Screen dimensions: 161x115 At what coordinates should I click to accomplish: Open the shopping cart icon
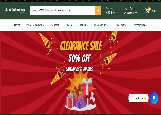coord(147,11)
